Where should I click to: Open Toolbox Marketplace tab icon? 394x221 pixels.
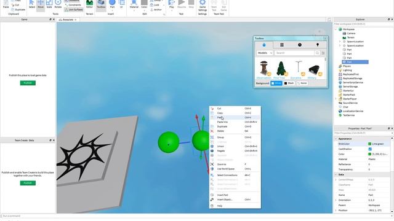(264, 45)
